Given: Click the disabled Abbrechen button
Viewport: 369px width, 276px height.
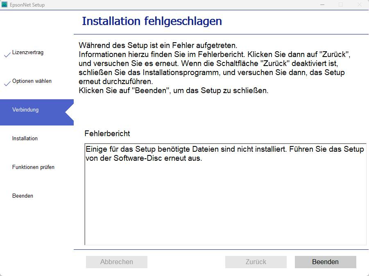Looking at the screenshot, I should click(x=116, y=262).
